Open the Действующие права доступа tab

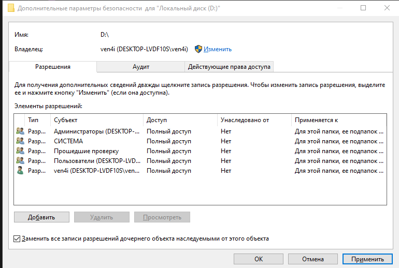click(229, 67)
